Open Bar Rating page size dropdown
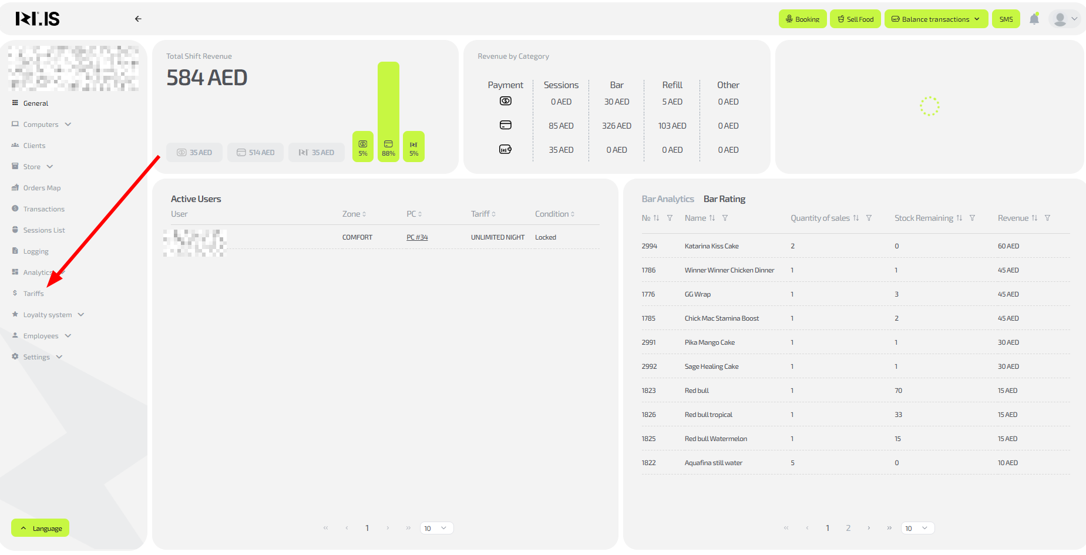 pyautogui.click(x=917, y=528)
